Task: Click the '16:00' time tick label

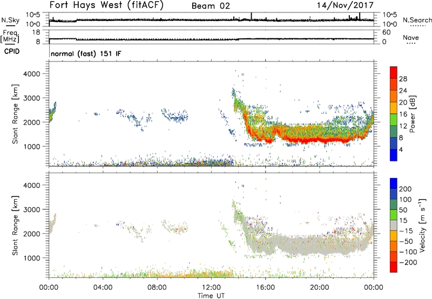Action: [x=265, y=288]
